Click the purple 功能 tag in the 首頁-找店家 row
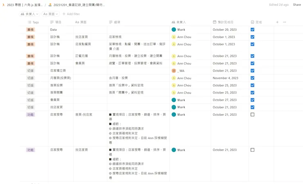This screenshot has width=303, height=184. (x=30, y=115)
